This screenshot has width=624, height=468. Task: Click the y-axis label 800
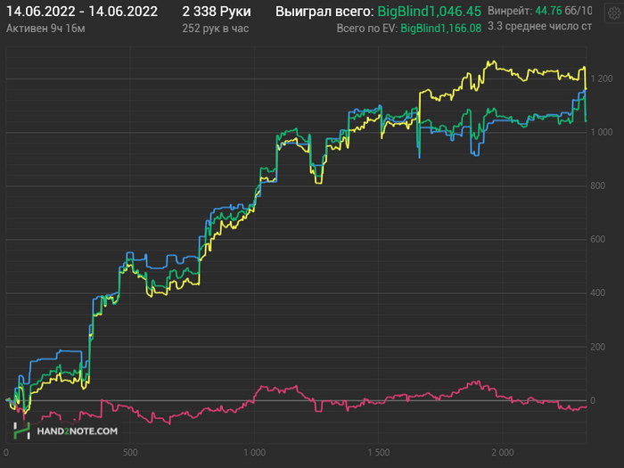point(598,185)
